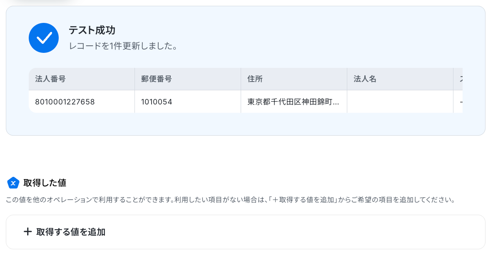
Task: Click the blue pentagon icon beside 取得した値
Action: click(x=13, y=183)
